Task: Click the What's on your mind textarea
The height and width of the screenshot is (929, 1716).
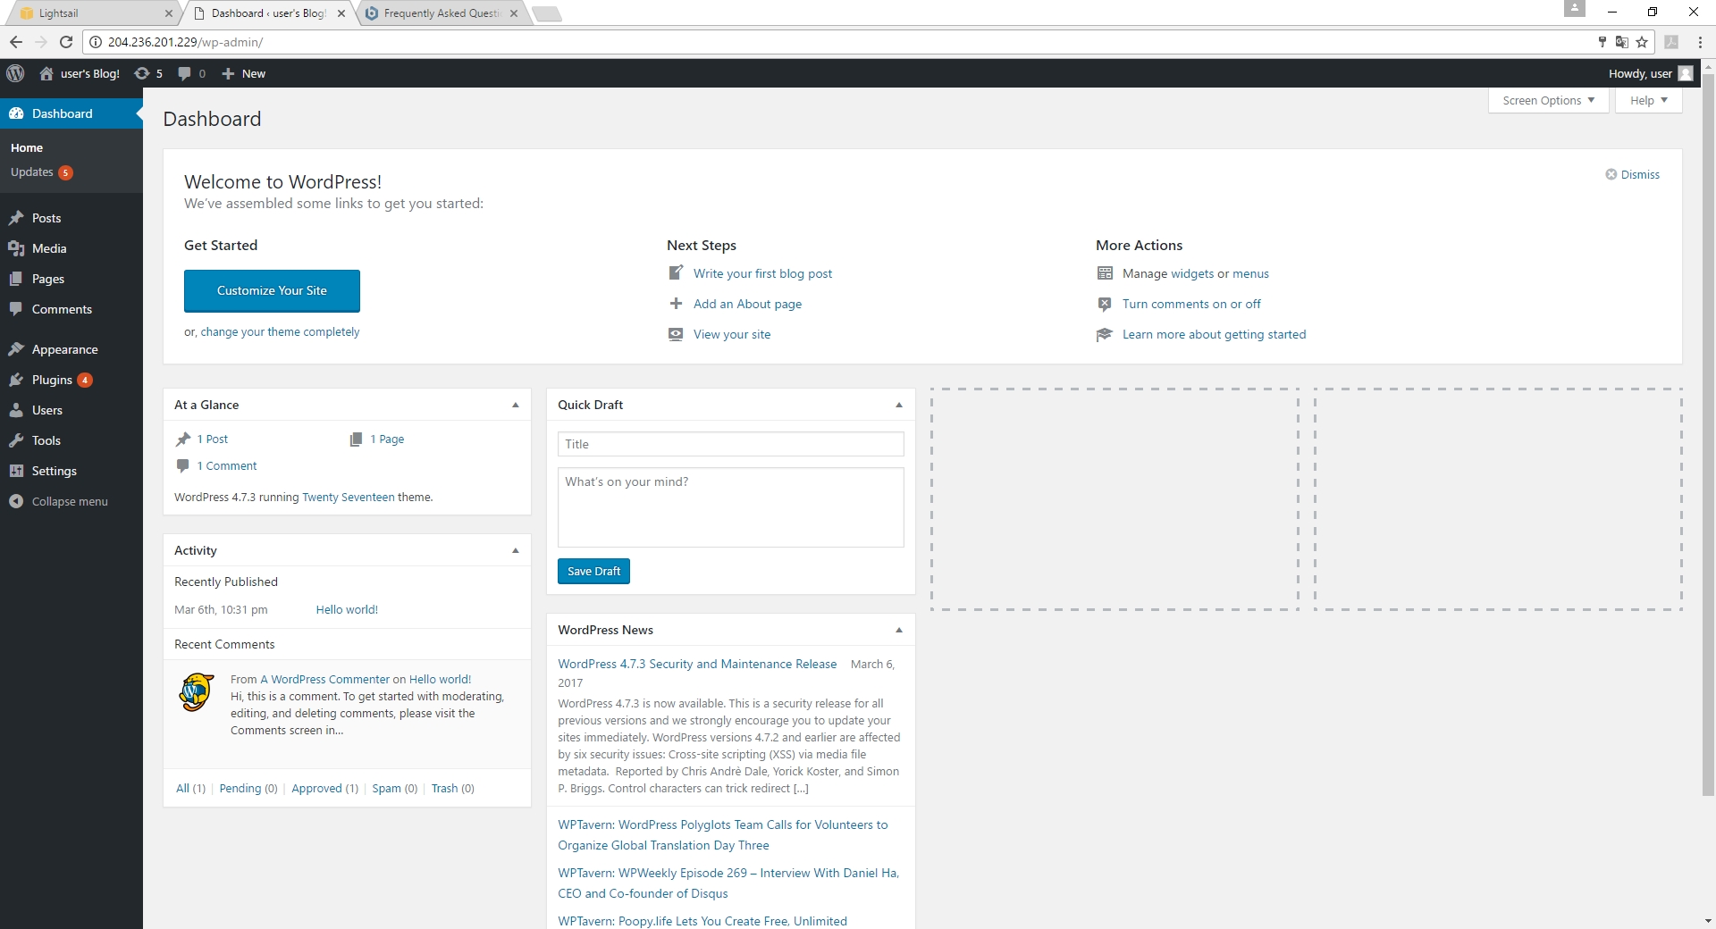Action: (x=730, y=507)
